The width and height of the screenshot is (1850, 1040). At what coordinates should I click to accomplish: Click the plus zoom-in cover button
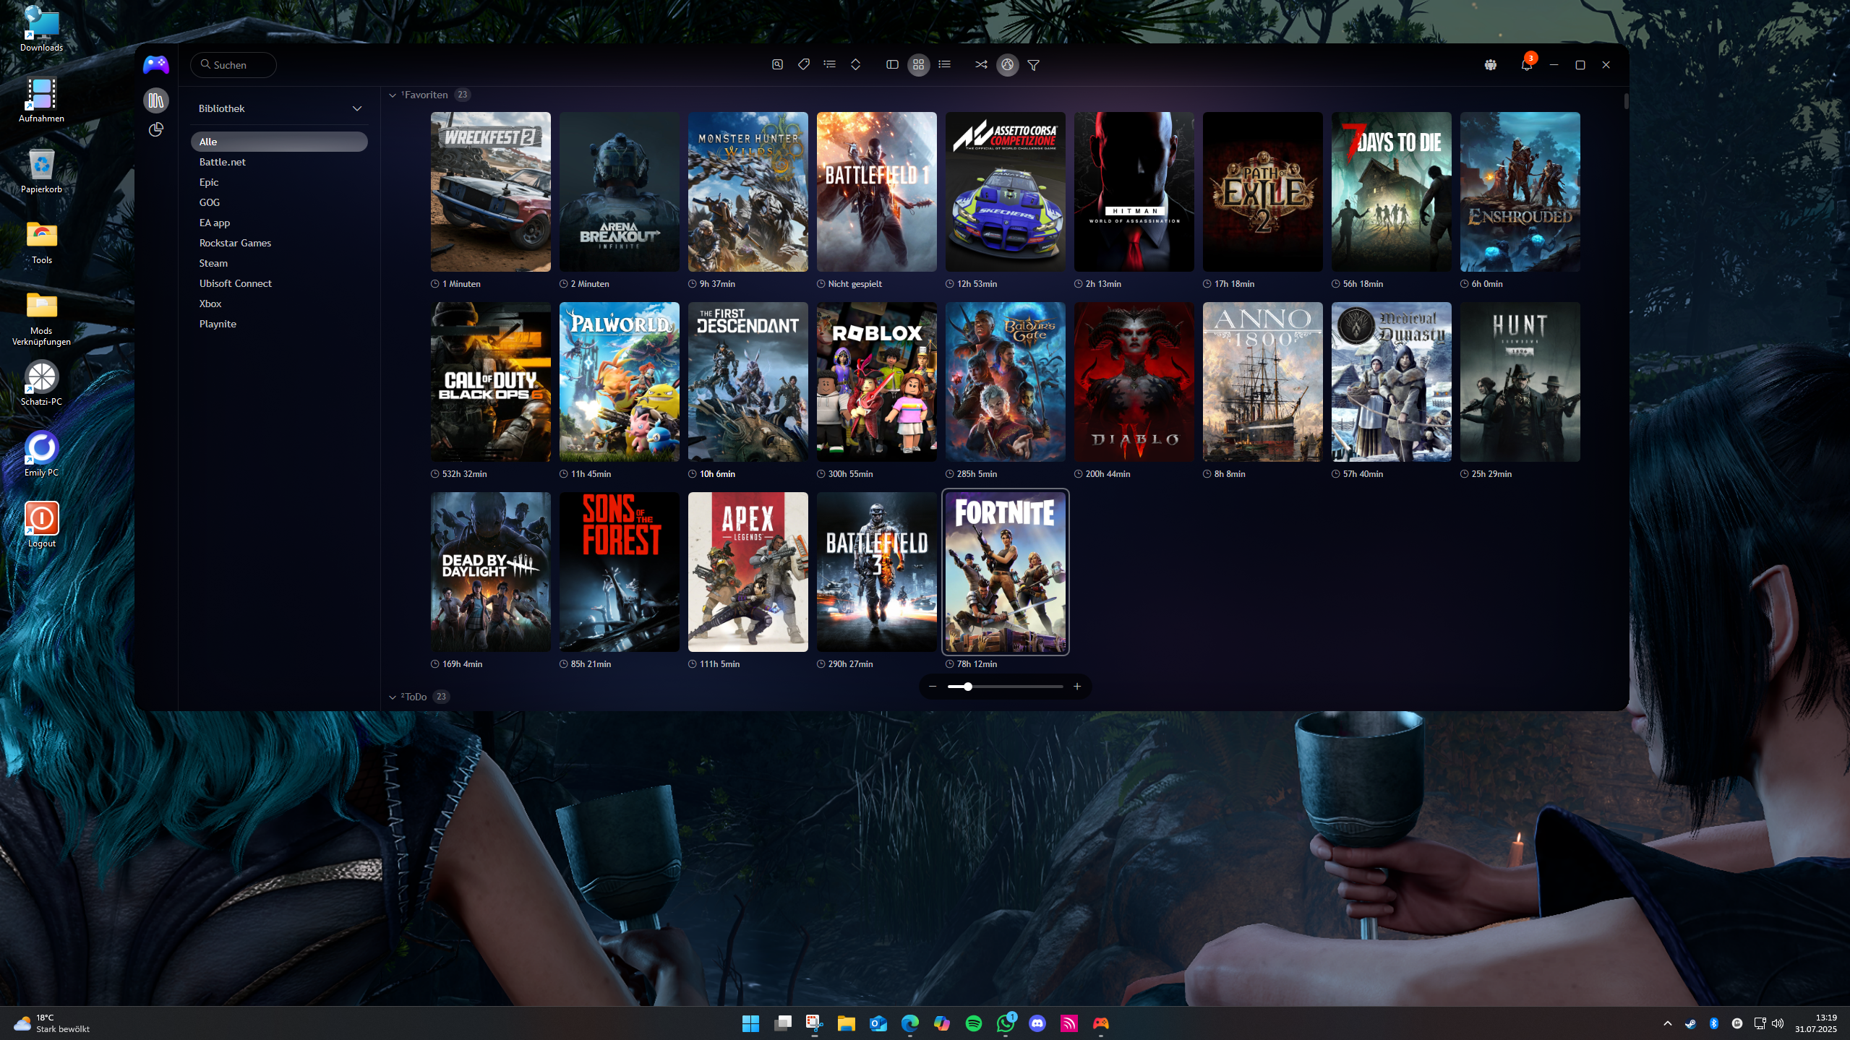point(1077,687)
